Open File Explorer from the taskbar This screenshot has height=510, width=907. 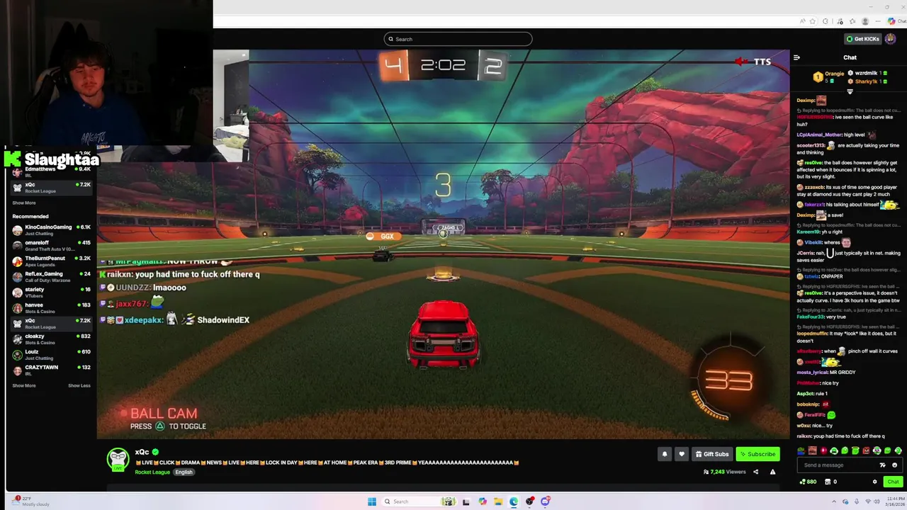498,501
